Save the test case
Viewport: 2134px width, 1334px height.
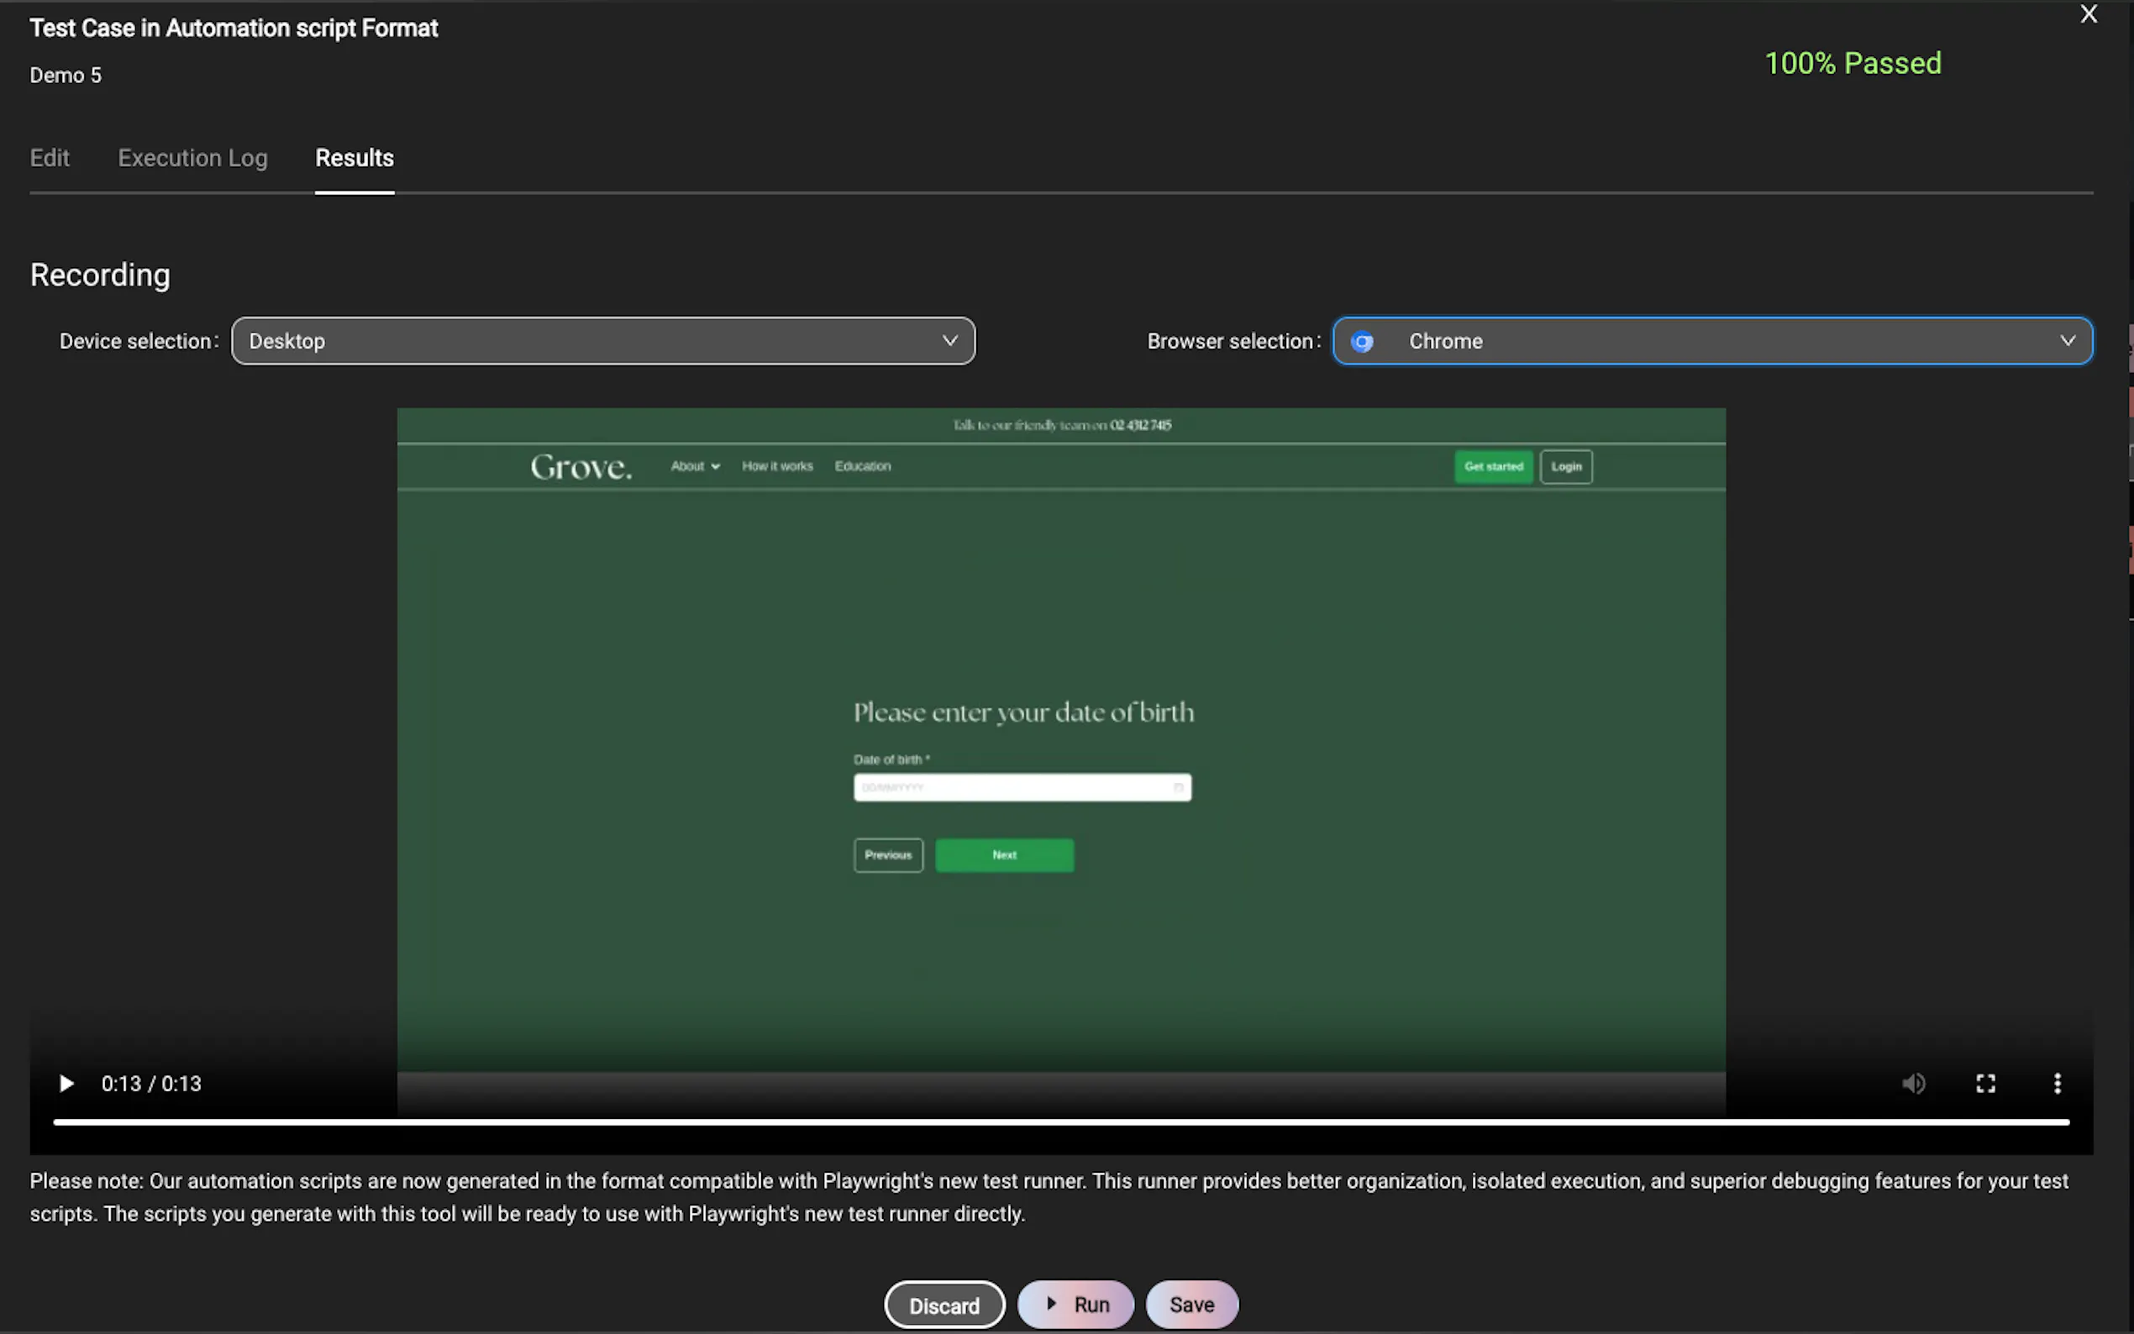pos(1191,1304)
